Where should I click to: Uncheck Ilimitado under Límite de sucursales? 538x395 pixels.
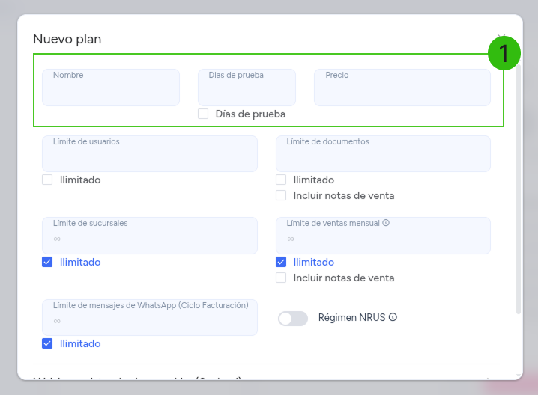click(47, 262)
